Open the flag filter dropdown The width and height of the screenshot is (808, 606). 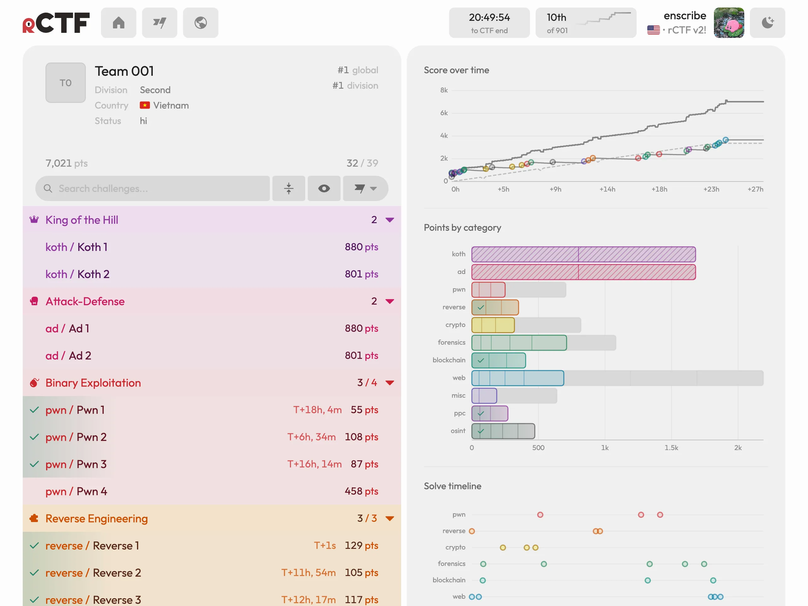click(x=365, y=188)
